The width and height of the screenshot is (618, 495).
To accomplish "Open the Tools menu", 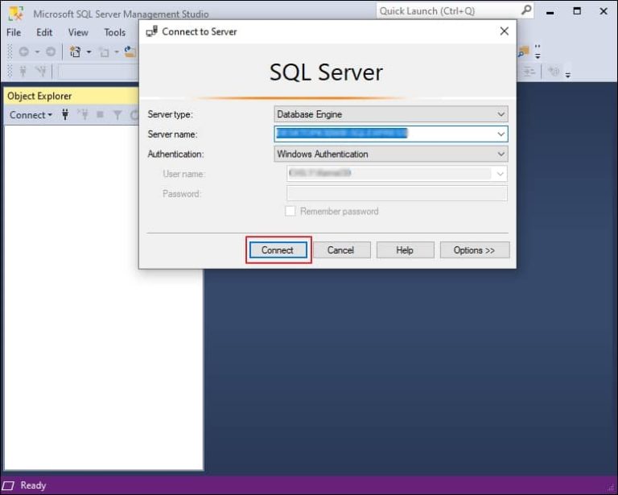I will tap(115, 32).
